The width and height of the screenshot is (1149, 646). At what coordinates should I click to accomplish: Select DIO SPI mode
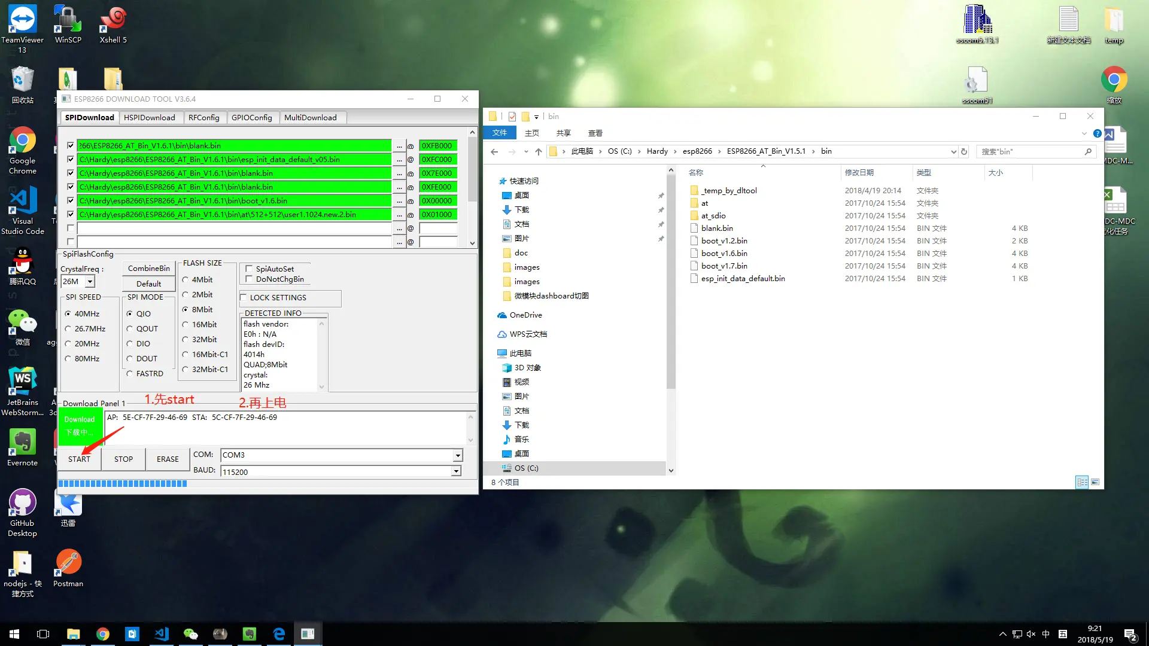[129, 343]
